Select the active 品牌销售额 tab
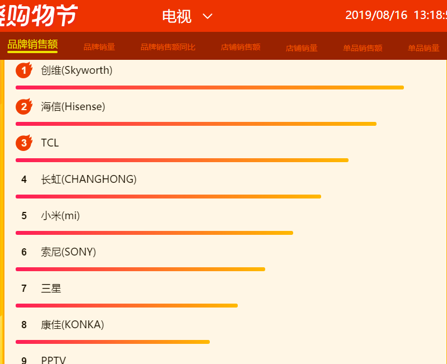Image resolution: width=447 pixels, height=364 pixels. (32, 44)
